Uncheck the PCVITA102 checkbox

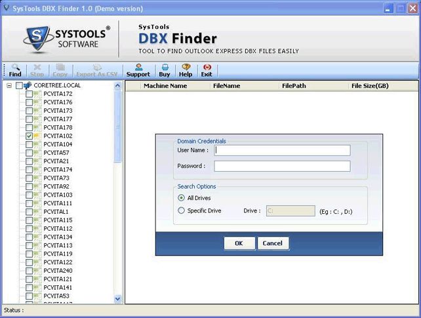point(29,136)
